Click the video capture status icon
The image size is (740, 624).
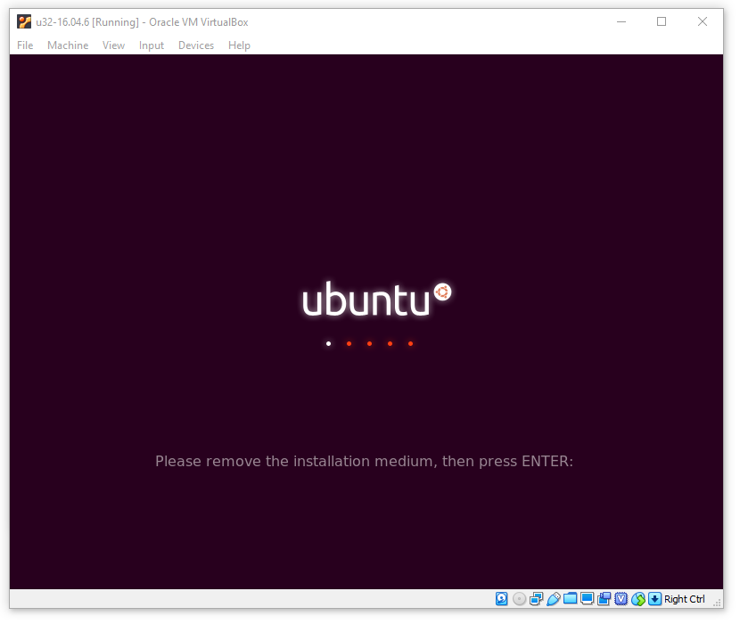(604, 599)
